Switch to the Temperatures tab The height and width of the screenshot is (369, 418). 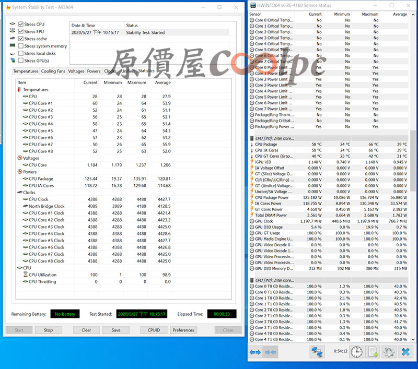[x=26, y=71]
